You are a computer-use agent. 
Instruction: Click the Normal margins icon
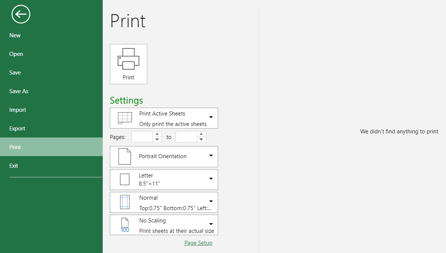125,202
